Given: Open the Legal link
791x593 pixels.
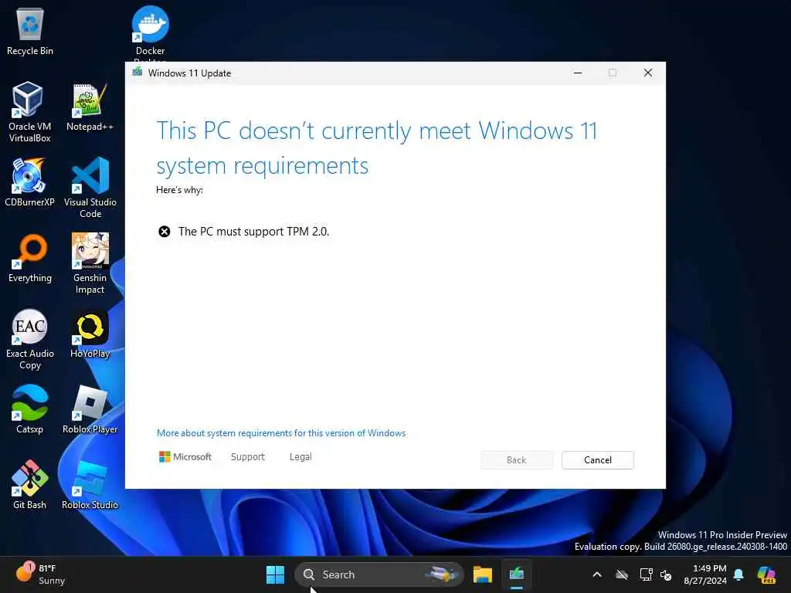Looking at the screenshot, I should point(300,457).
